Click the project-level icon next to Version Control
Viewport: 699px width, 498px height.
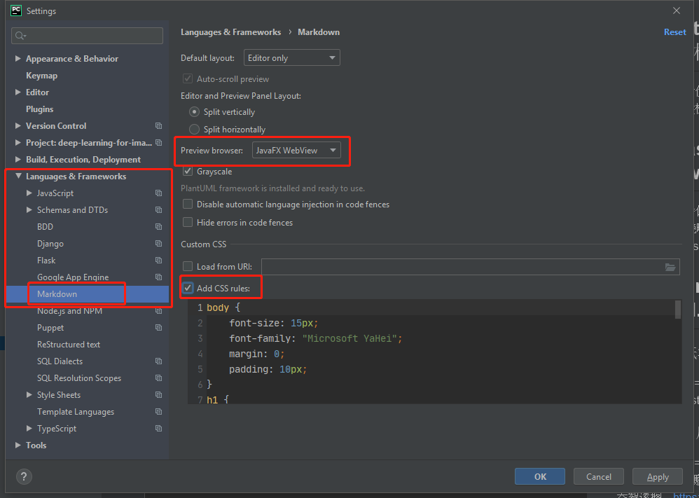(159, 126)
